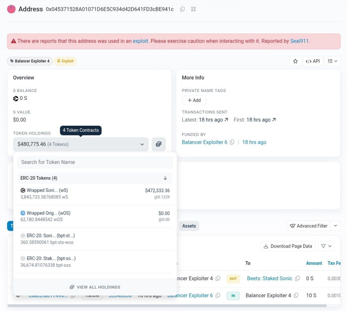This screenshot has height=311, width=347.
Task: Add a private name tag
Action: coord(194,100)
